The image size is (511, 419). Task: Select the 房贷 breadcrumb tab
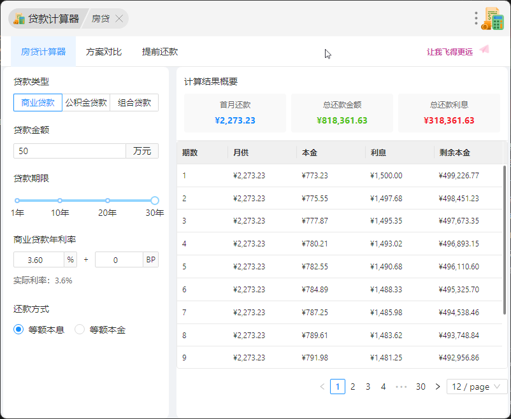coord(101,19)
